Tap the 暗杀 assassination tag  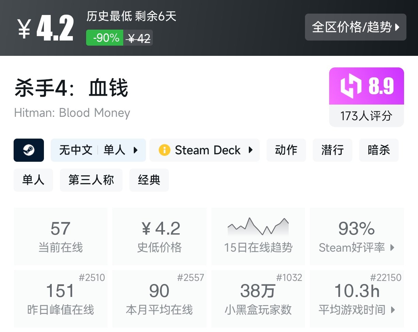[379, 150]
